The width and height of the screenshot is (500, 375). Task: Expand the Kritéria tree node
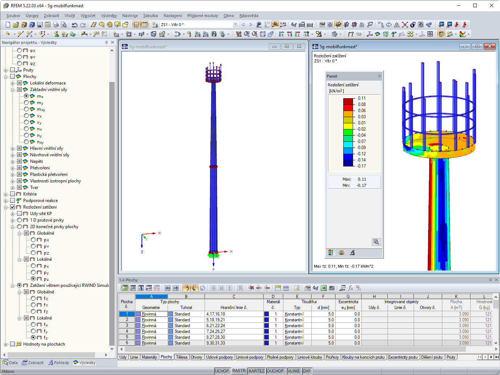coord(6,194)
